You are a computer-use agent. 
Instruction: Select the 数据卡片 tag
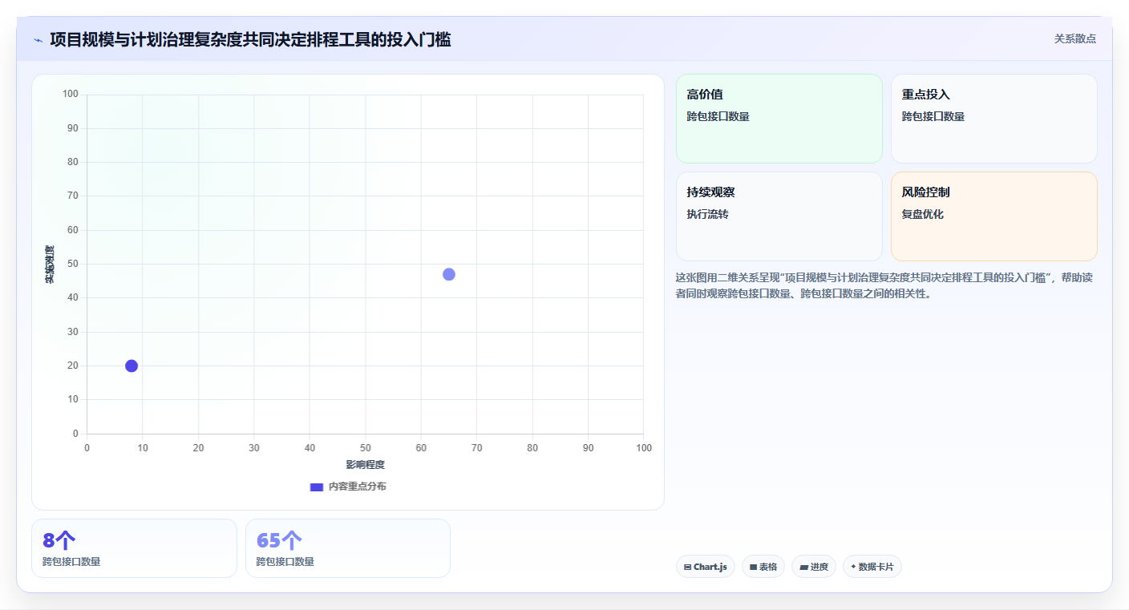tap(872, 567)
